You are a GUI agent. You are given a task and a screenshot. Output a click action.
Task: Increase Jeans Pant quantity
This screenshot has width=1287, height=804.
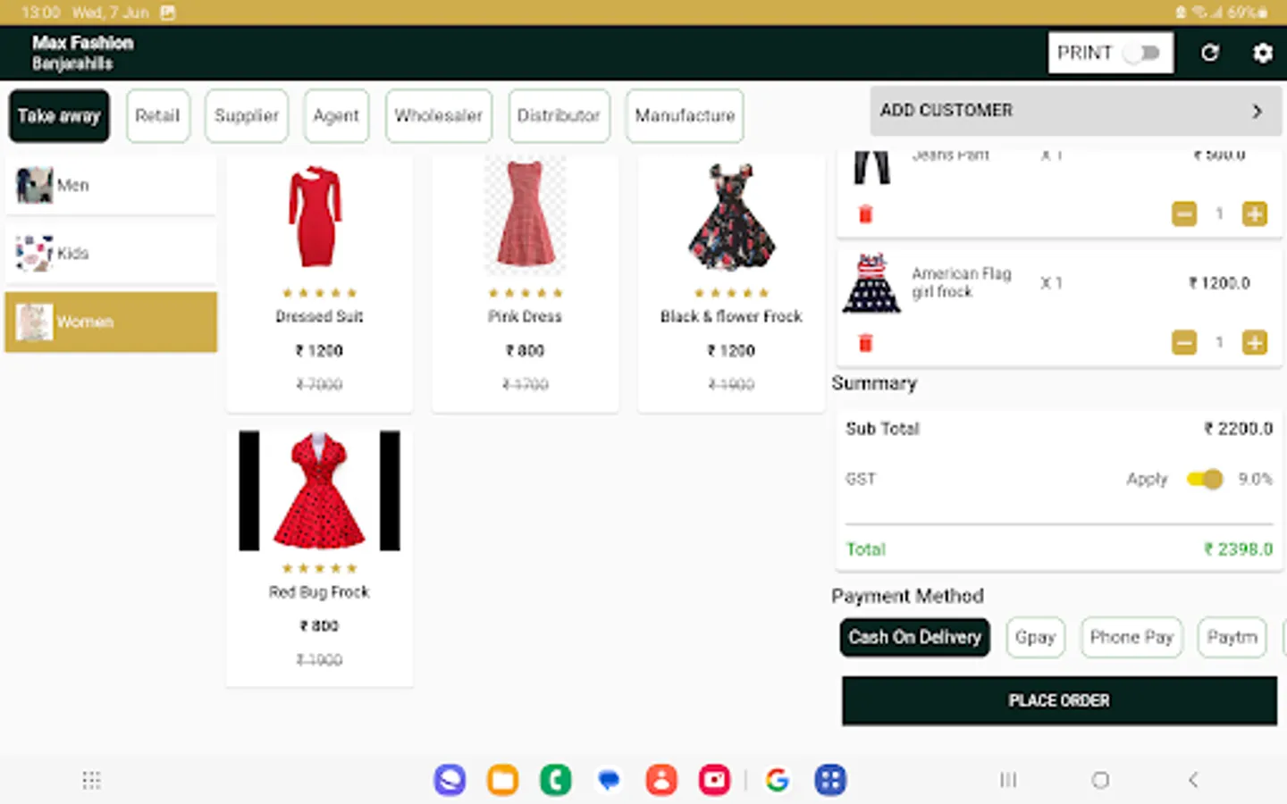[1255, 214]
